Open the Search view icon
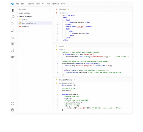This screenshot has height=132, width=143. pyautogui.click(x=13, y=17)
